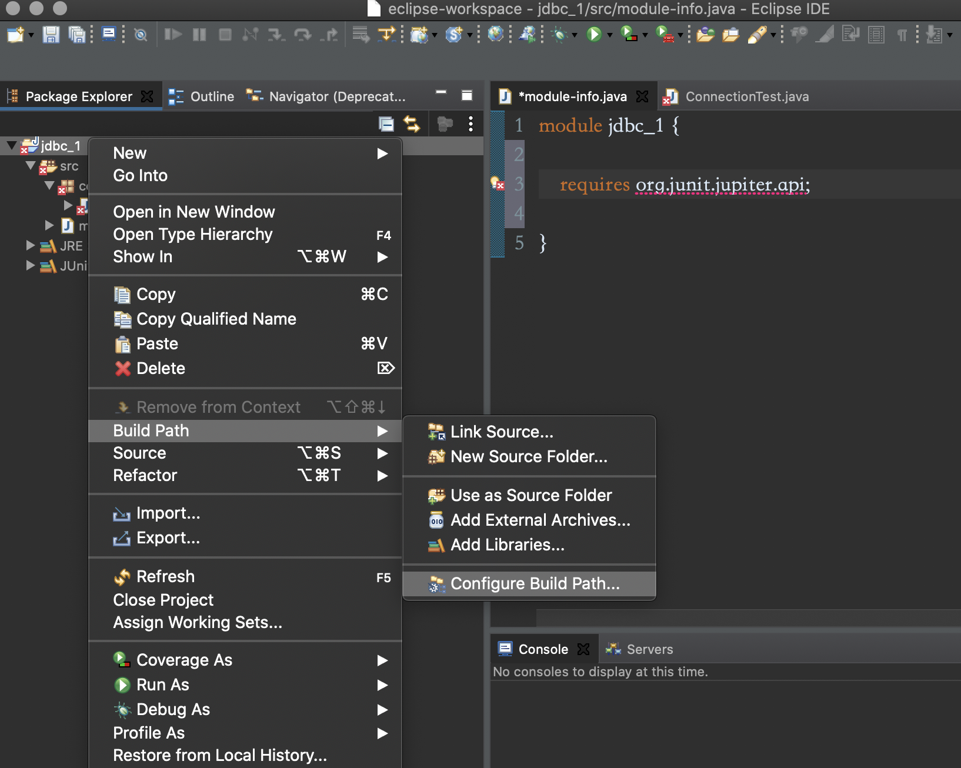The width and height of the screenshot is (961, 768).
Task: Open Add Libraries from Build Path submenu
Action: 506,545
